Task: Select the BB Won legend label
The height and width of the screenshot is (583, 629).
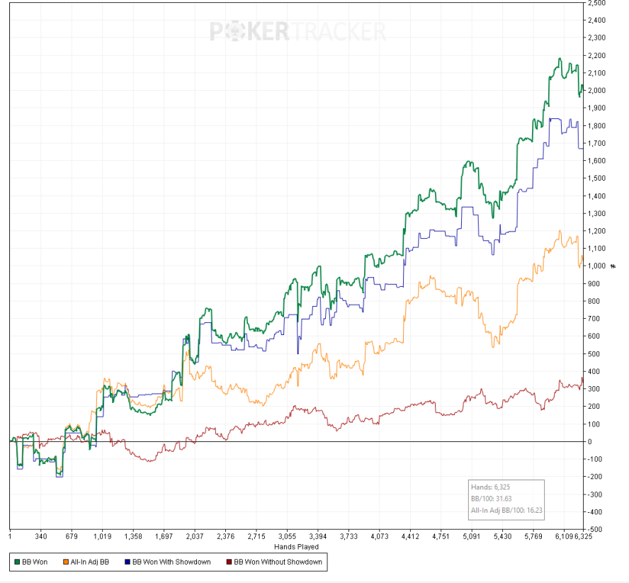Action: [35, 562]
